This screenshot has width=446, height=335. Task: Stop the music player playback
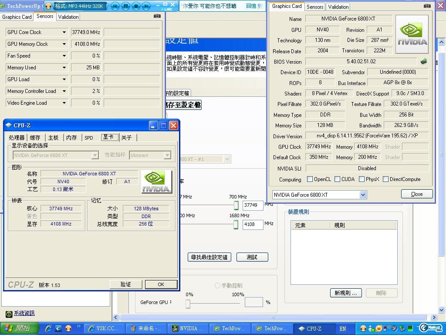136,6
